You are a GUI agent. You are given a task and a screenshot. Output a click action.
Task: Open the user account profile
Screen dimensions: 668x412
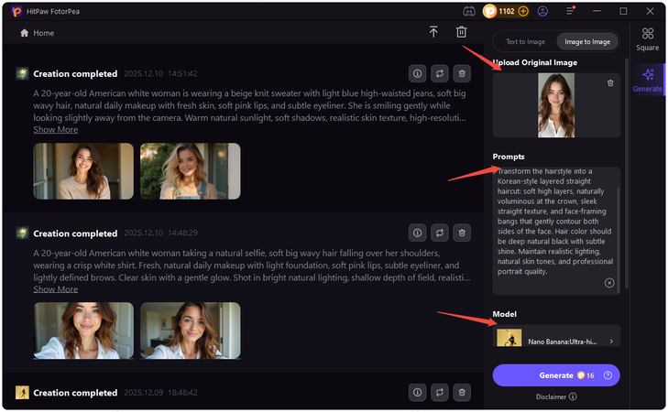542,11
